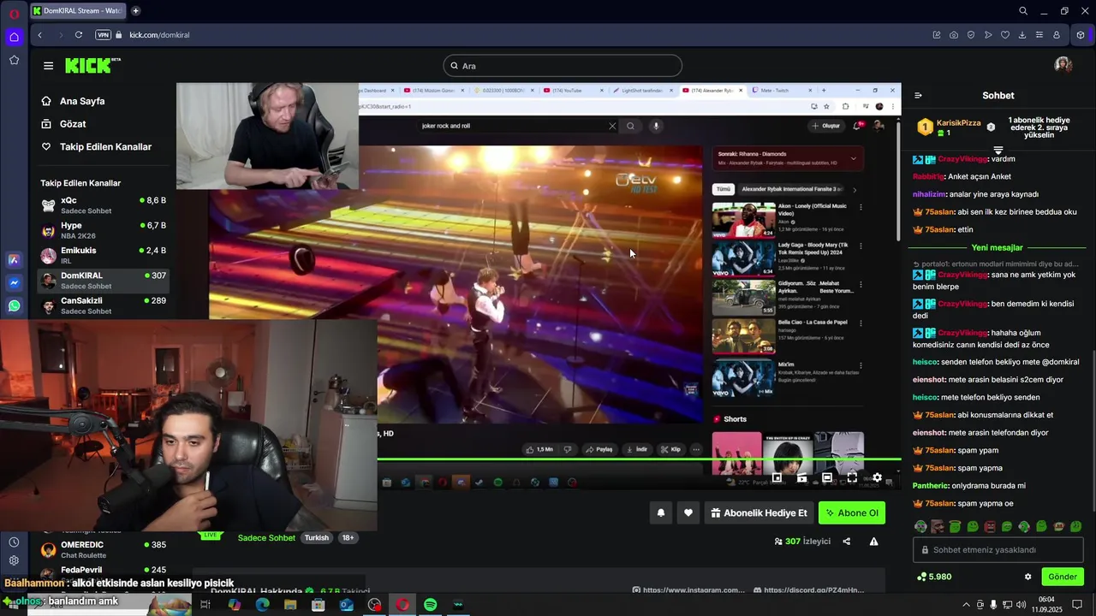Open the Instagram link in about section

tap(688, 590)
